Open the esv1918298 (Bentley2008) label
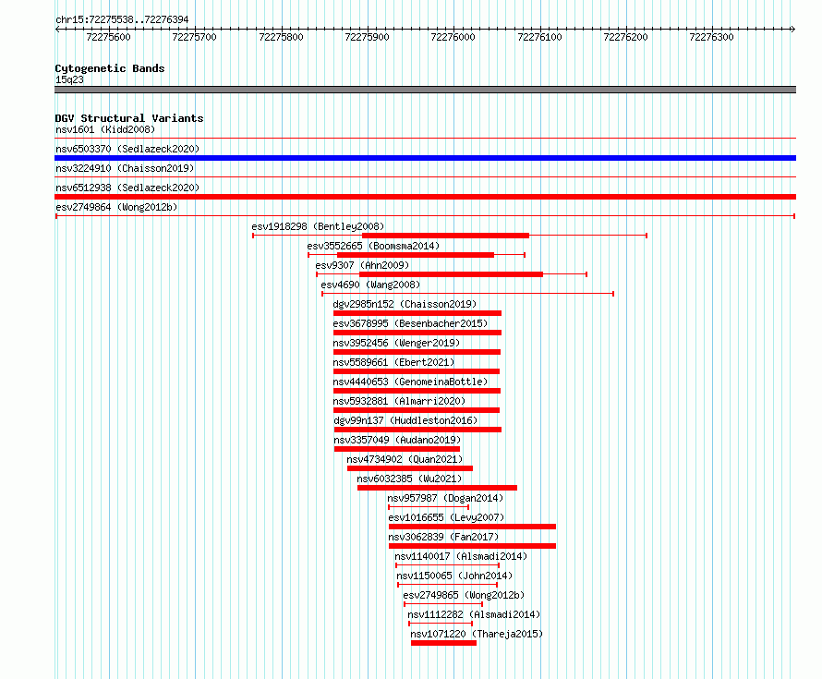The image size is (822, 679). pyautogui.click(x=318, y=226)
